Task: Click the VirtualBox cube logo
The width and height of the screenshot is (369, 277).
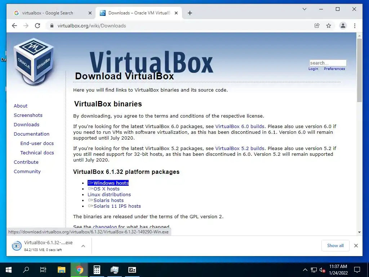Action: point(34,62)
